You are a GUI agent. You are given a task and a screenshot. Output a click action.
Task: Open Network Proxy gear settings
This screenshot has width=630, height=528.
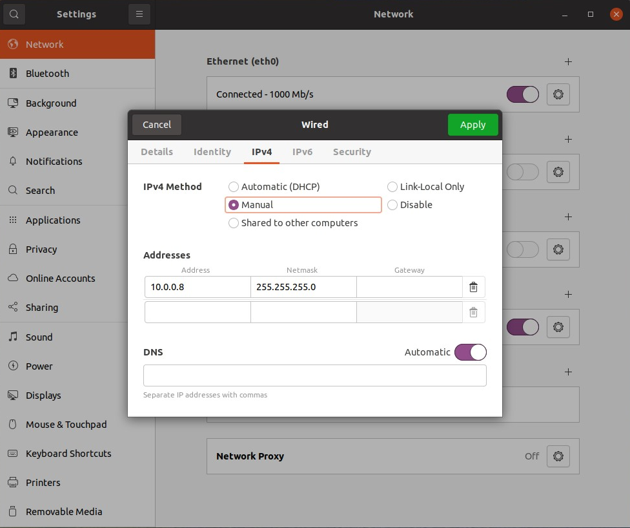click(x=558, y=456)
